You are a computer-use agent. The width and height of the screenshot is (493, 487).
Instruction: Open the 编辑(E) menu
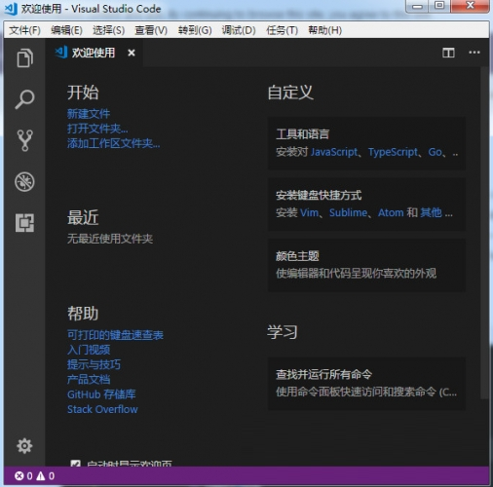point(66,30)
